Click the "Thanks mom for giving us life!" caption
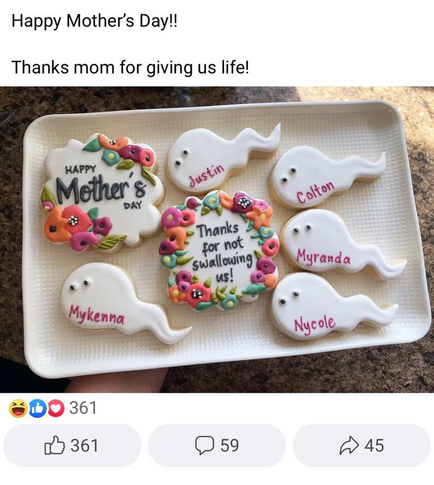 point(130,67)
